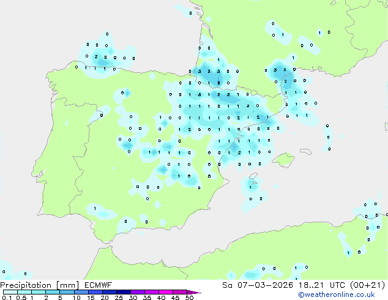Click the 0.1–0.5 mm legend swatch
Viewport: 388px width, 300px height.
(x=10, y=292)
